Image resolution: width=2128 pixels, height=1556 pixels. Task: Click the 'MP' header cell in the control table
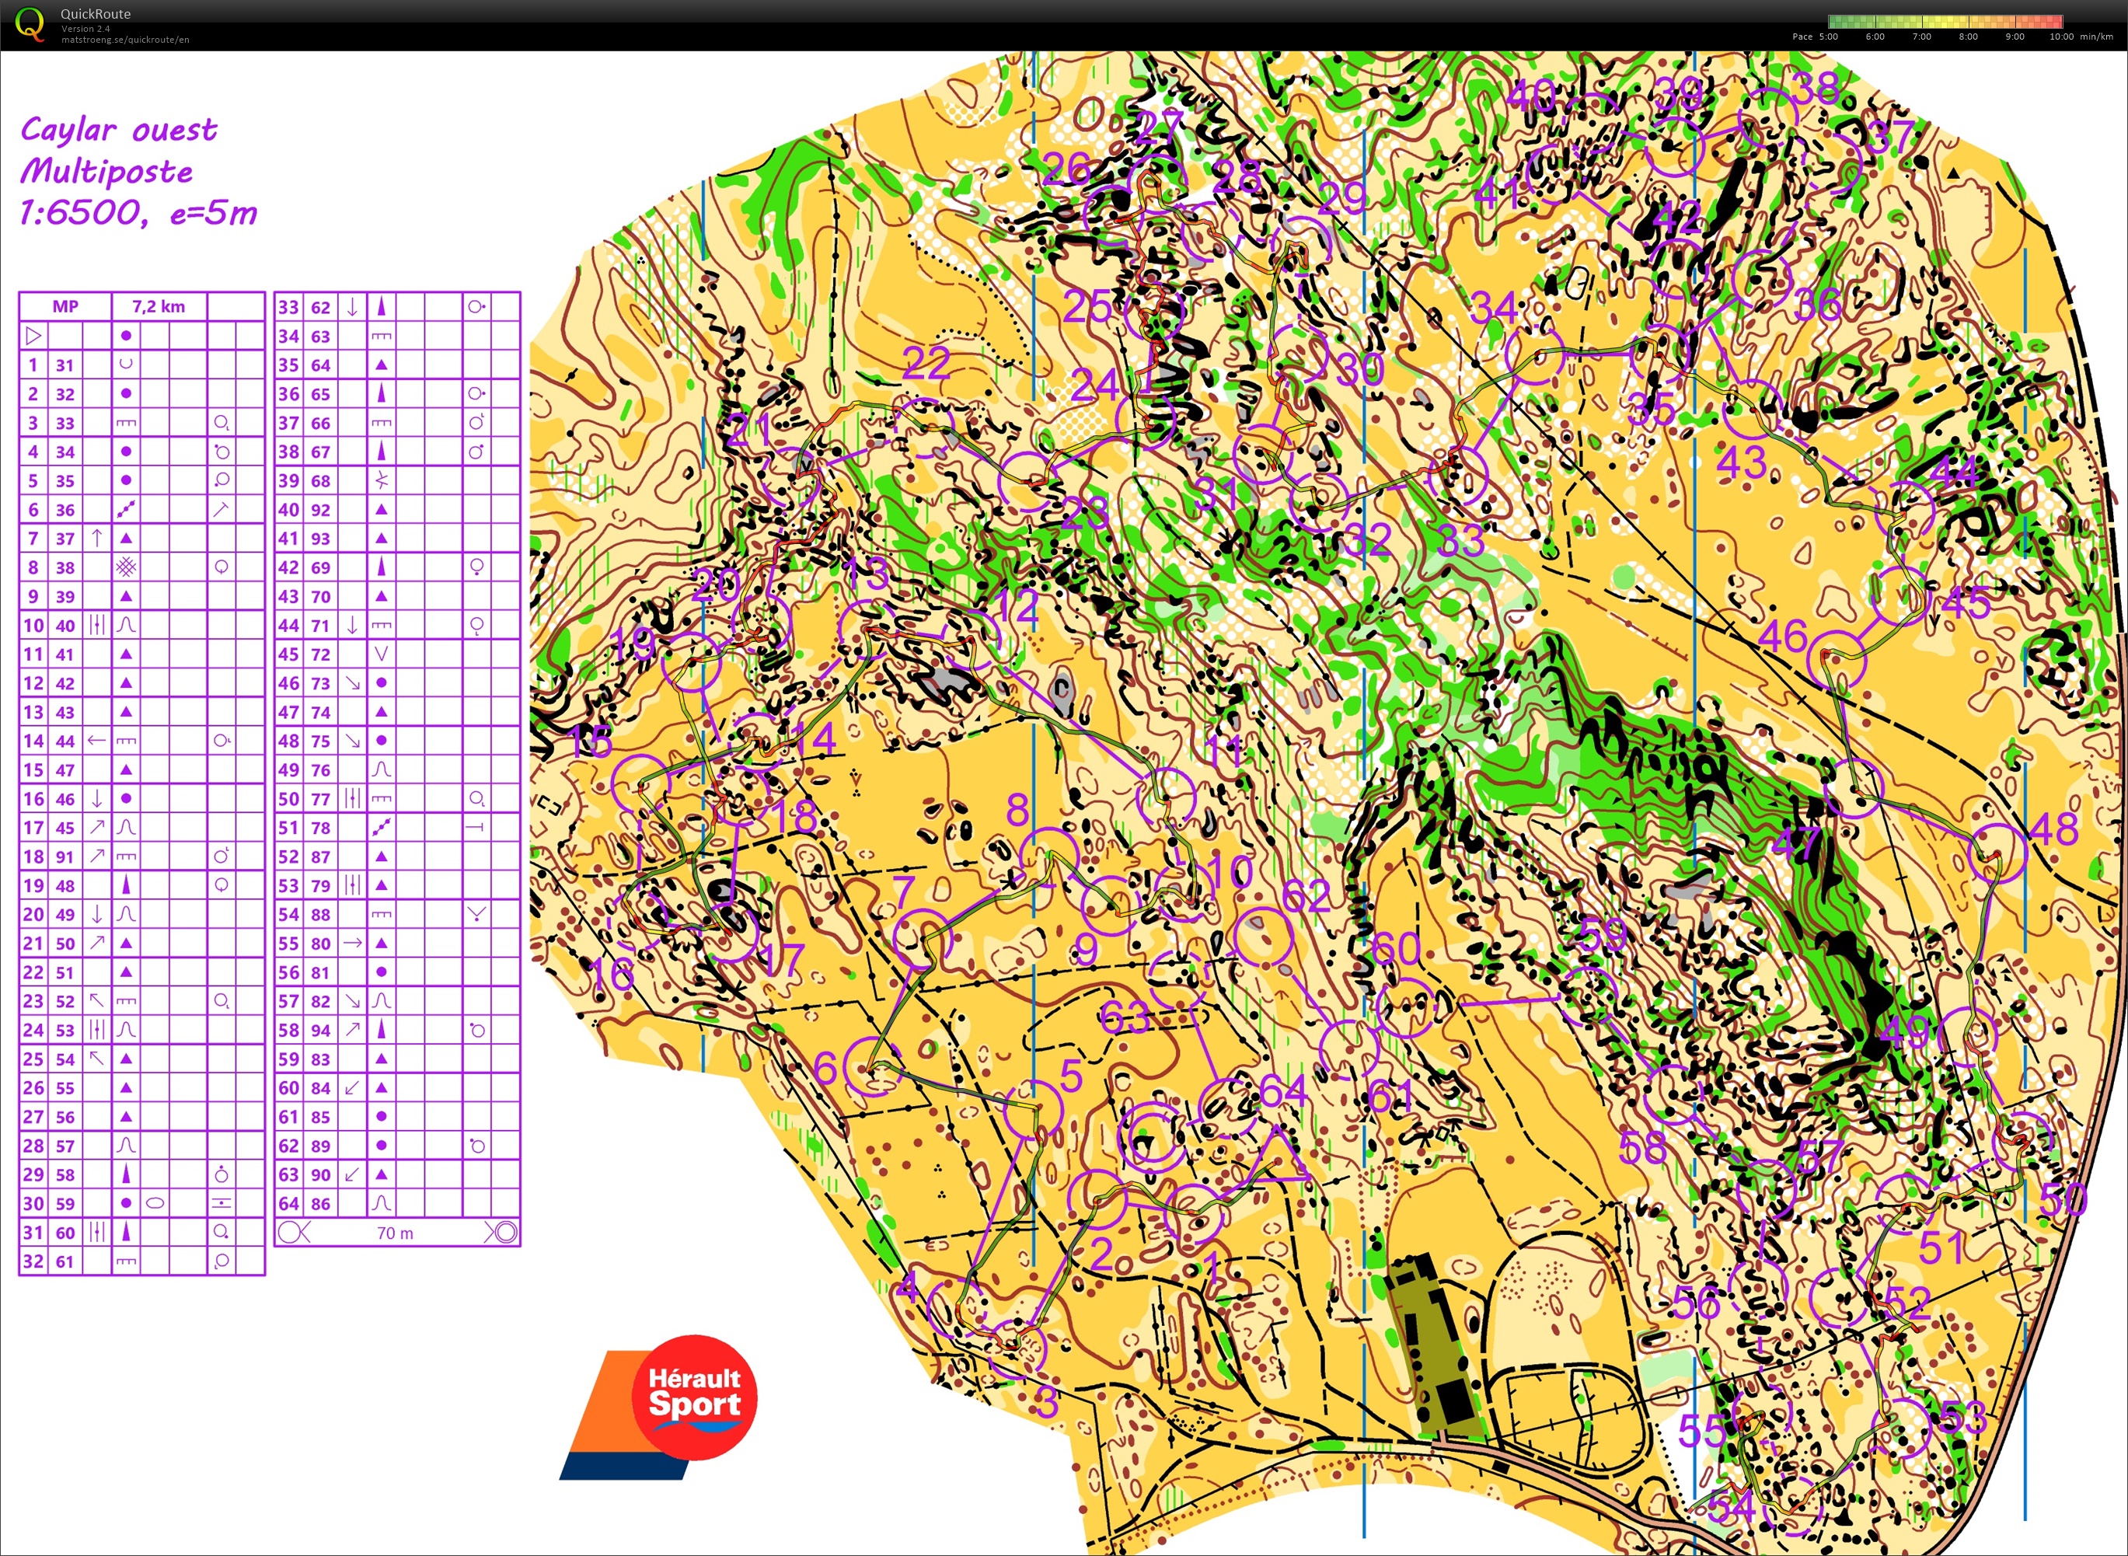(65, 306)
